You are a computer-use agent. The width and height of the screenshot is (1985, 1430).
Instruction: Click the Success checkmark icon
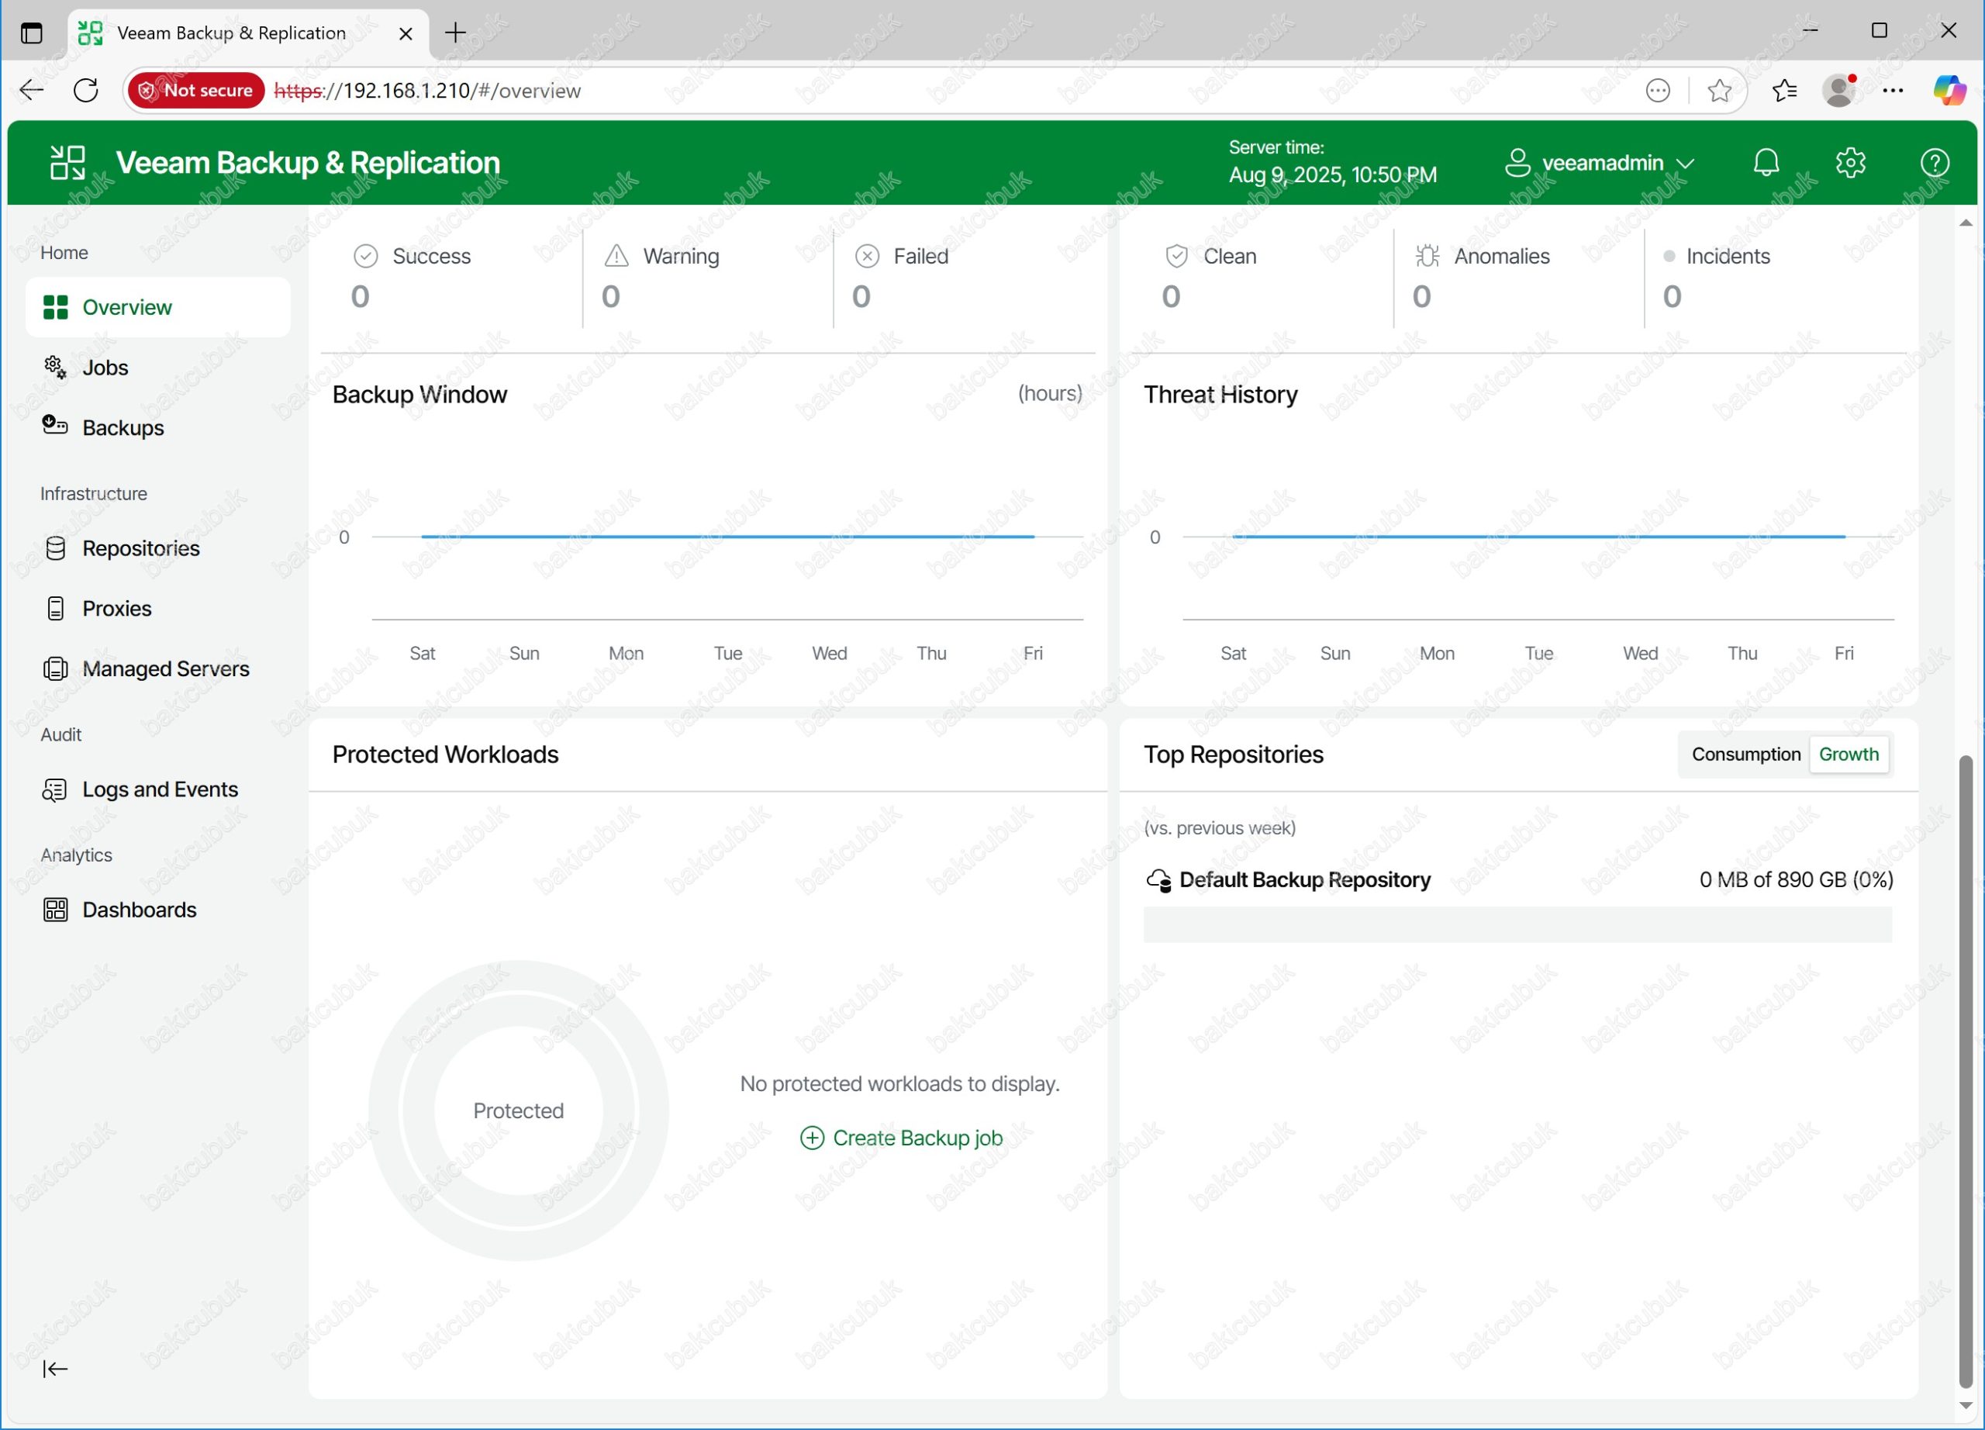(x=365, y=257)
